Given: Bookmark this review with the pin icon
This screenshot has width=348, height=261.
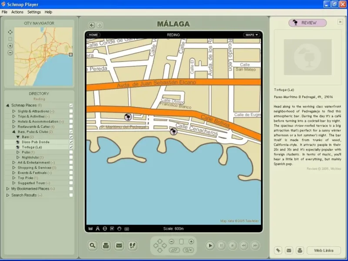Looking at the screenshot, I should point(278,251).
